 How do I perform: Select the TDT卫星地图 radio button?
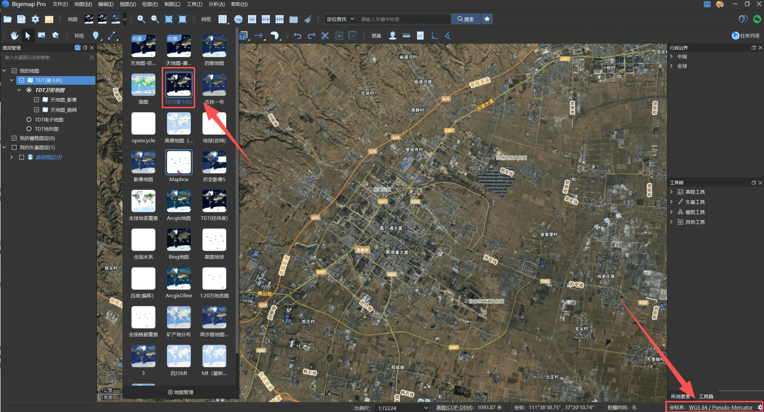(x=29, y=90)
